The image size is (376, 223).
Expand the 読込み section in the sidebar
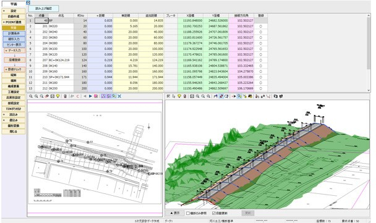[4, 114]
